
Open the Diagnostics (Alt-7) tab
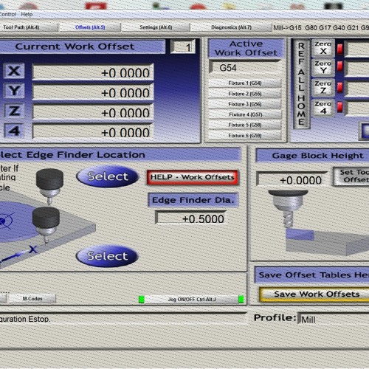pyautogui.click(x=231, y=27)
